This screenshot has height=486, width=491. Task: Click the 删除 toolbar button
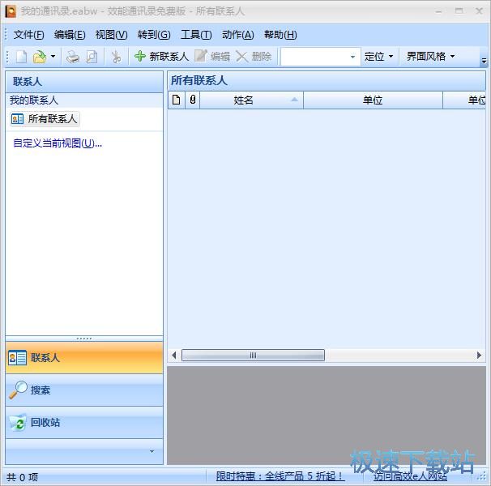tap(254, 57)
